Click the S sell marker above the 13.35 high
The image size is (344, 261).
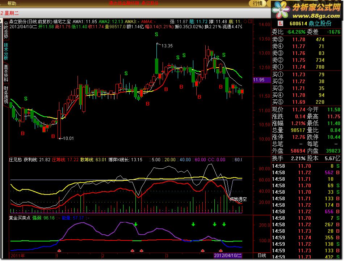(156, 34)
